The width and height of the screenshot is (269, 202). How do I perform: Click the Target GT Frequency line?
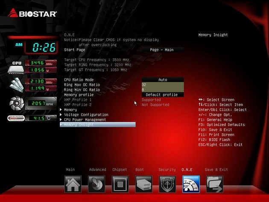click(x=96, y=70)
